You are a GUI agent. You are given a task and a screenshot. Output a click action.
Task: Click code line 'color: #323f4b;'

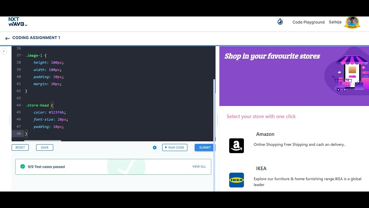click(50, 112)
